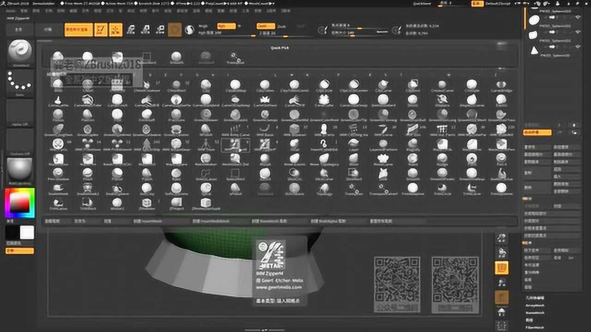The image size is (591, 332).
Task: Select the Smooth brush in Quick Pick
Action: tap(175, 55)
